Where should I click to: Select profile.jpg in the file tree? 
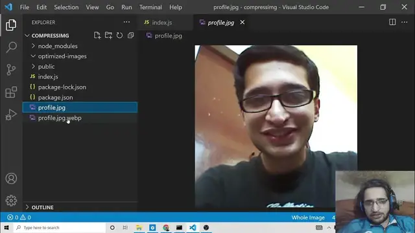tap(80, 107)
